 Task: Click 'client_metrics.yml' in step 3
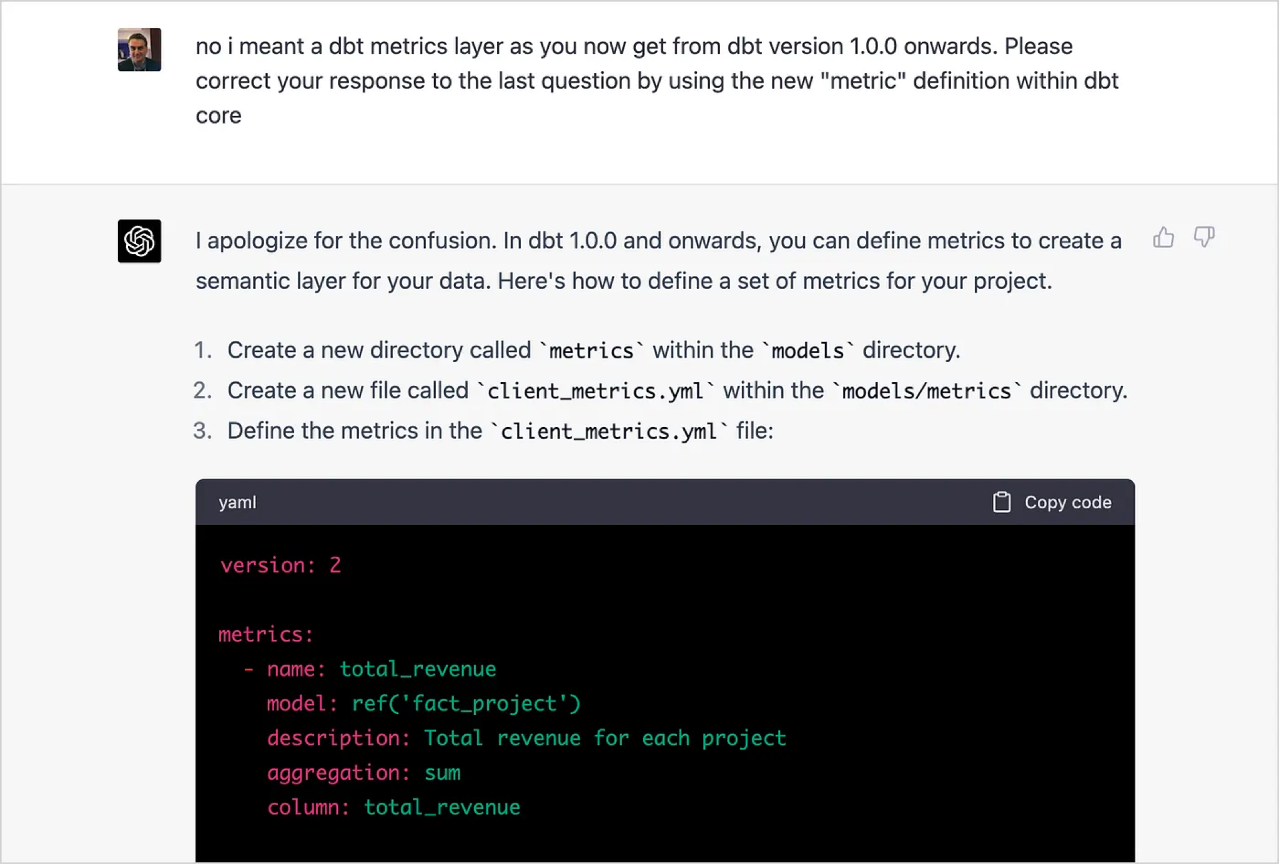point(608,431)
